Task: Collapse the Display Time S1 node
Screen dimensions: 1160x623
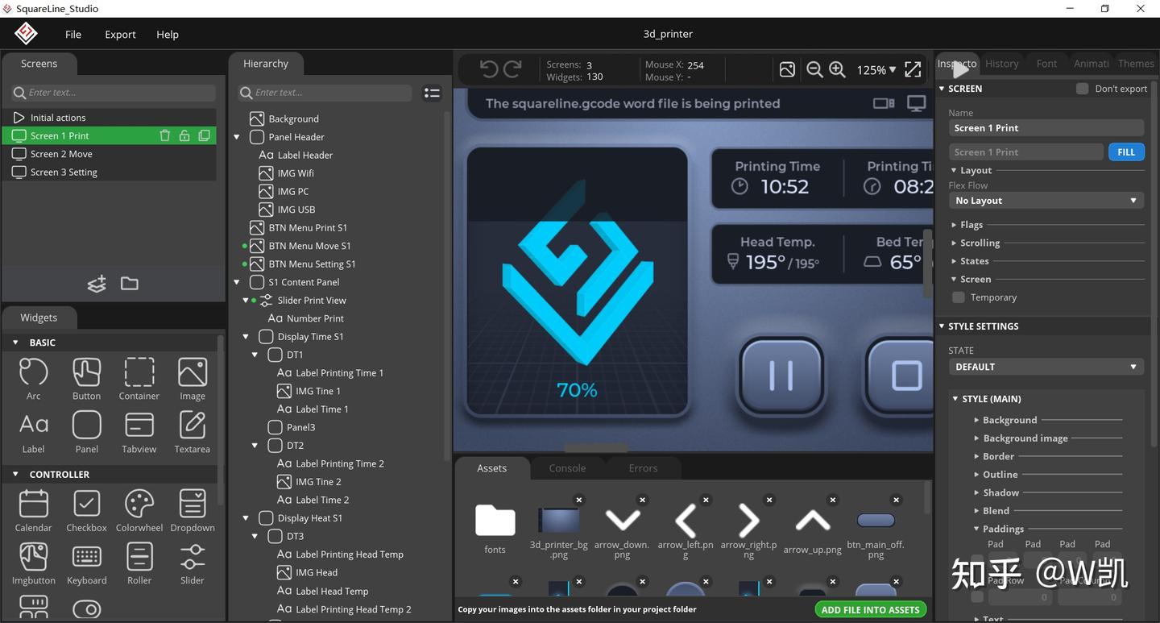Action: click(x=246, y=337)
